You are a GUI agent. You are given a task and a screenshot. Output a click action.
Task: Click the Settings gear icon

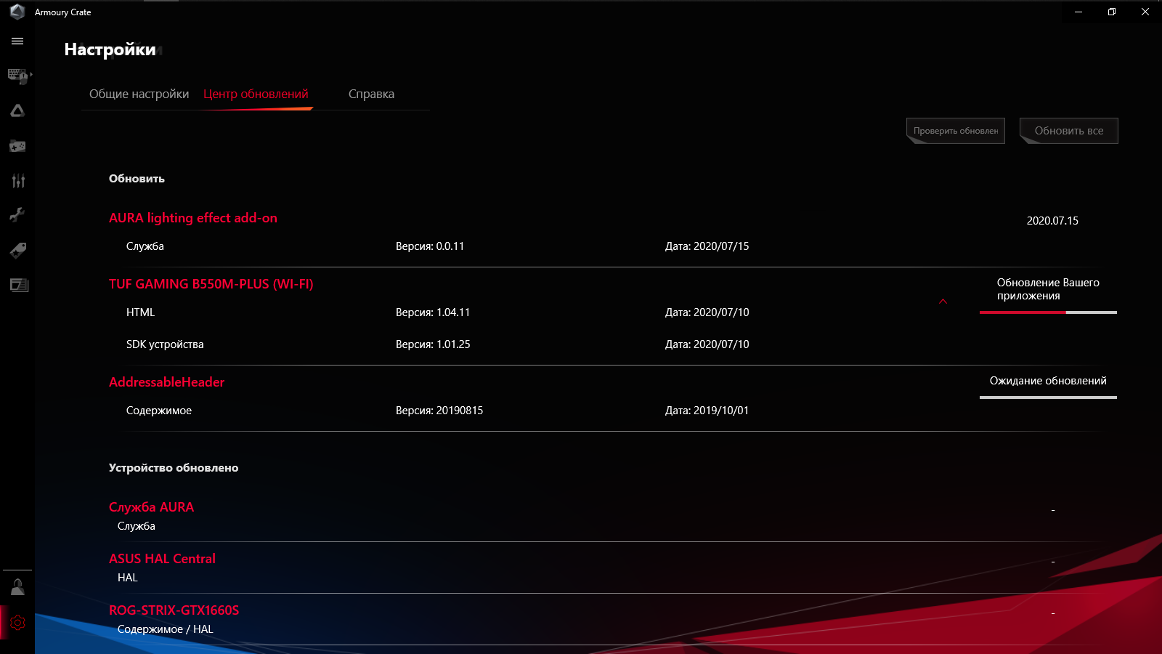point(17,623)
